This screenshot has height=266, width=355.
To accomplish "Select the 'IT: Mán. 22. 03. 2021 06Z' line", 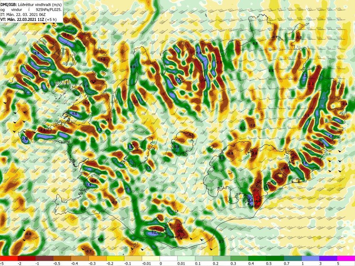I will coord(23,14).
